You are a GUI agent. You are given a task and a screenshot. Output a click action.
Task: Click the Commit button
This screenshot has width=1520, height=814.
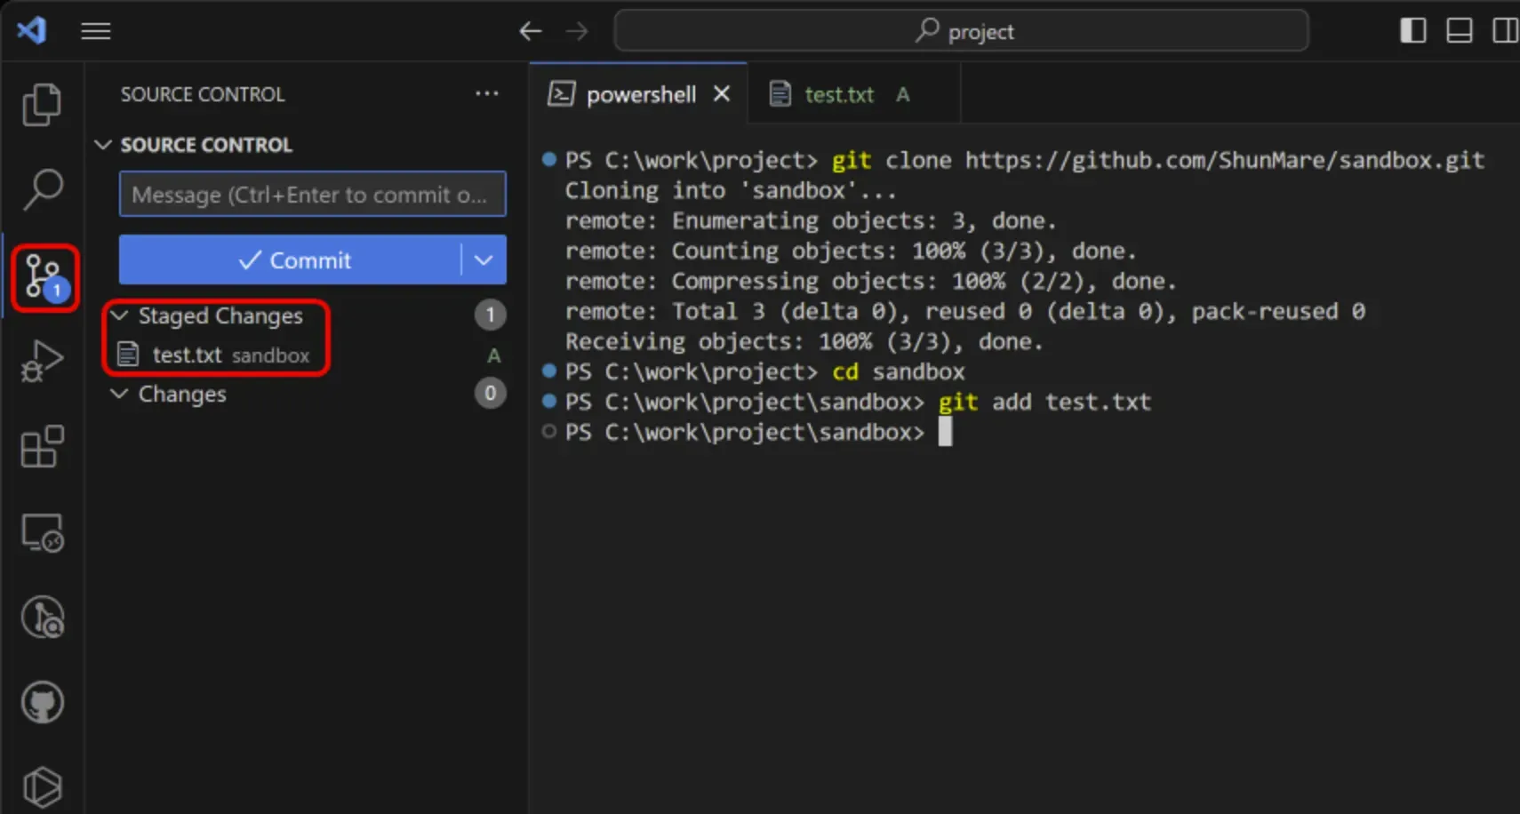point(290,259)
